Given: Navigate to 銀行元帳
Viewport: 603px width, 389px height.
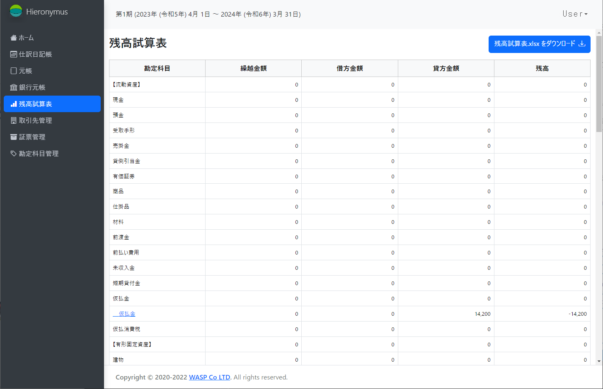Looking at the screenshot, I should (52, 87).
